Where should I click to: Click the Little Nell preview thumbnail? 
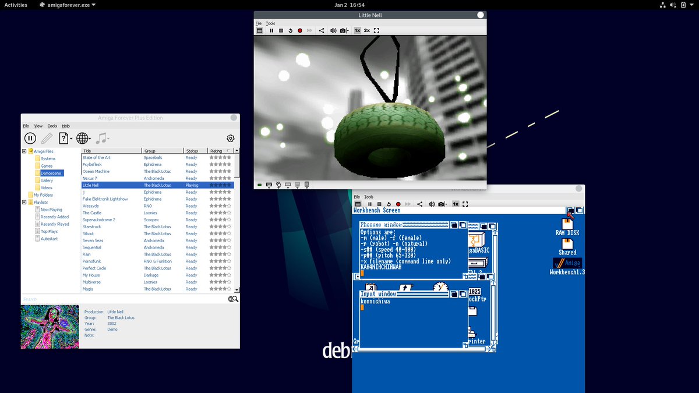[x=50, y=327]
